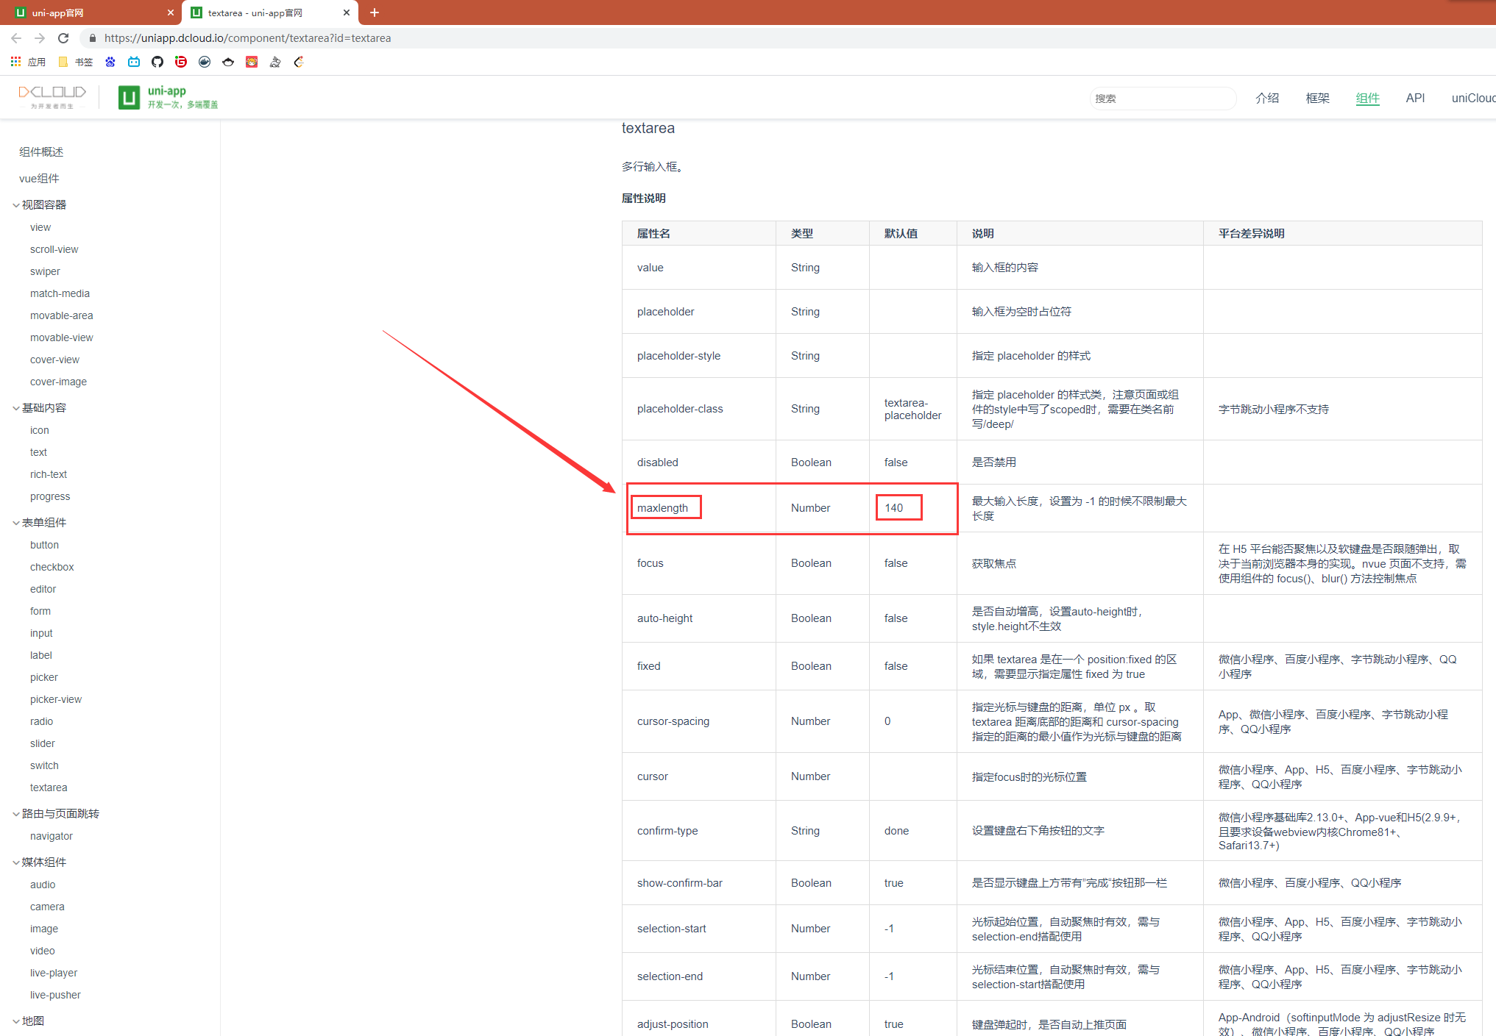Open a new browser tab
Screen dimensions: 1496x1036
coord(375,12)
